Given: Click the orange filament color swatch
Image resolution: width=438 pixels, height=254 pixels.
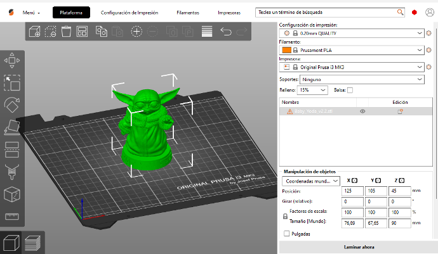Looking at the screenshot, I should point(286,49).
